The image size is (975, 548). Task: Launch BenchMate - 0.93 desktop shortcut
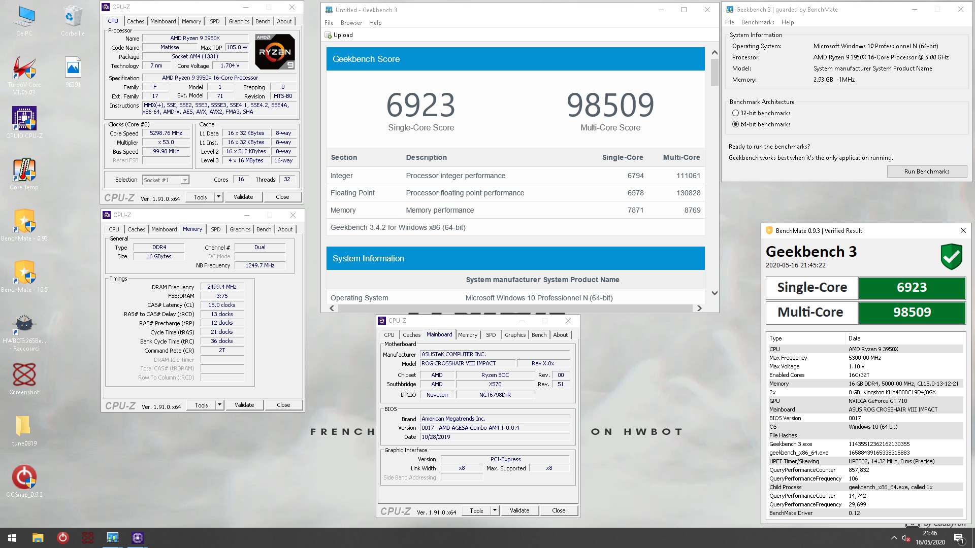point(24,225)
